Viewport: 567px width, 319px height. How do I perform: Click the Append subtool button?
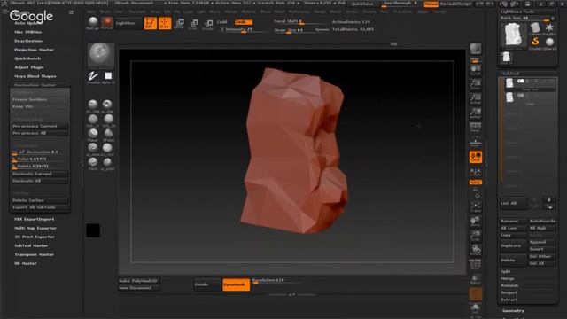[x=541, y=242]
